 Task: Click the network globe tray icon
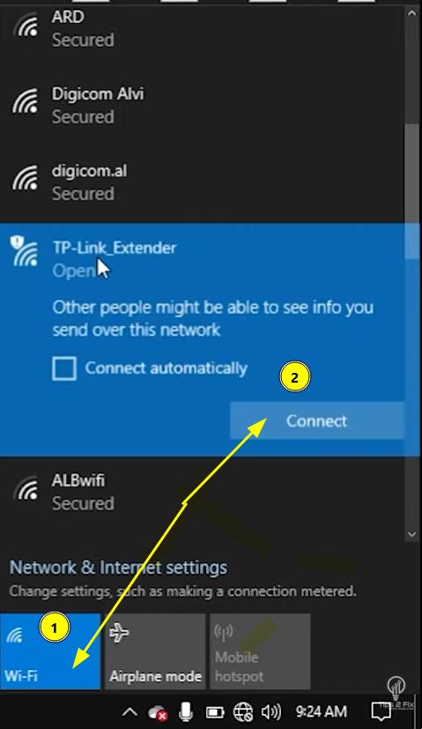point(243,711)
